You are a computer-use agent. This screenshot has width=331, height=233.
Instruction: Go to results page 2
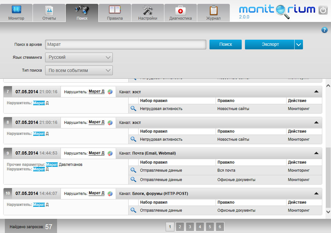[x=180, y=227]
